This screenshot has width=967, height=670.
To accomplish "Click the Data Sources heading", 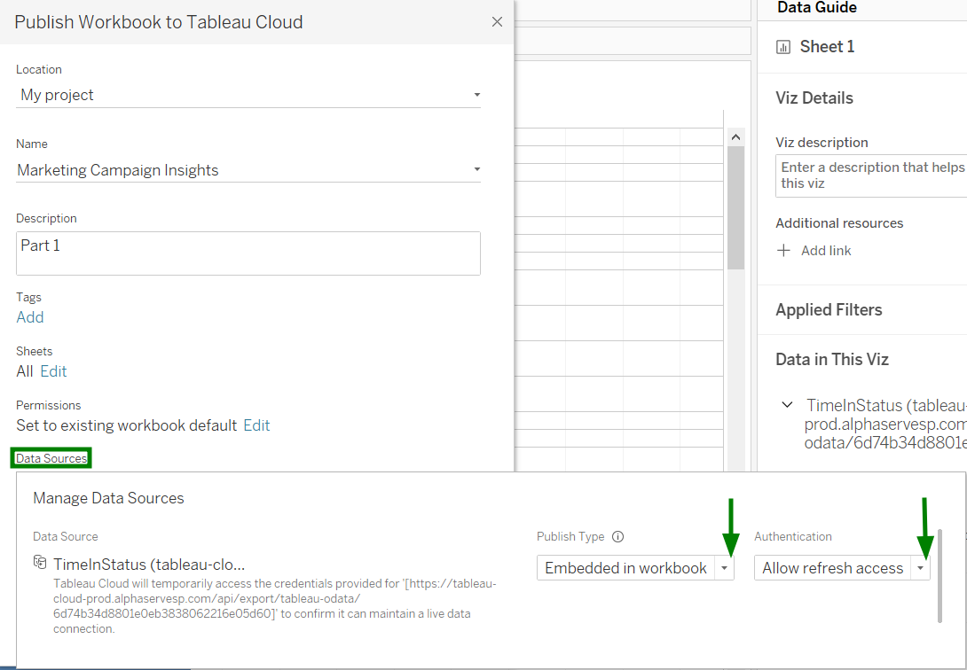I will tap(51, 458).
